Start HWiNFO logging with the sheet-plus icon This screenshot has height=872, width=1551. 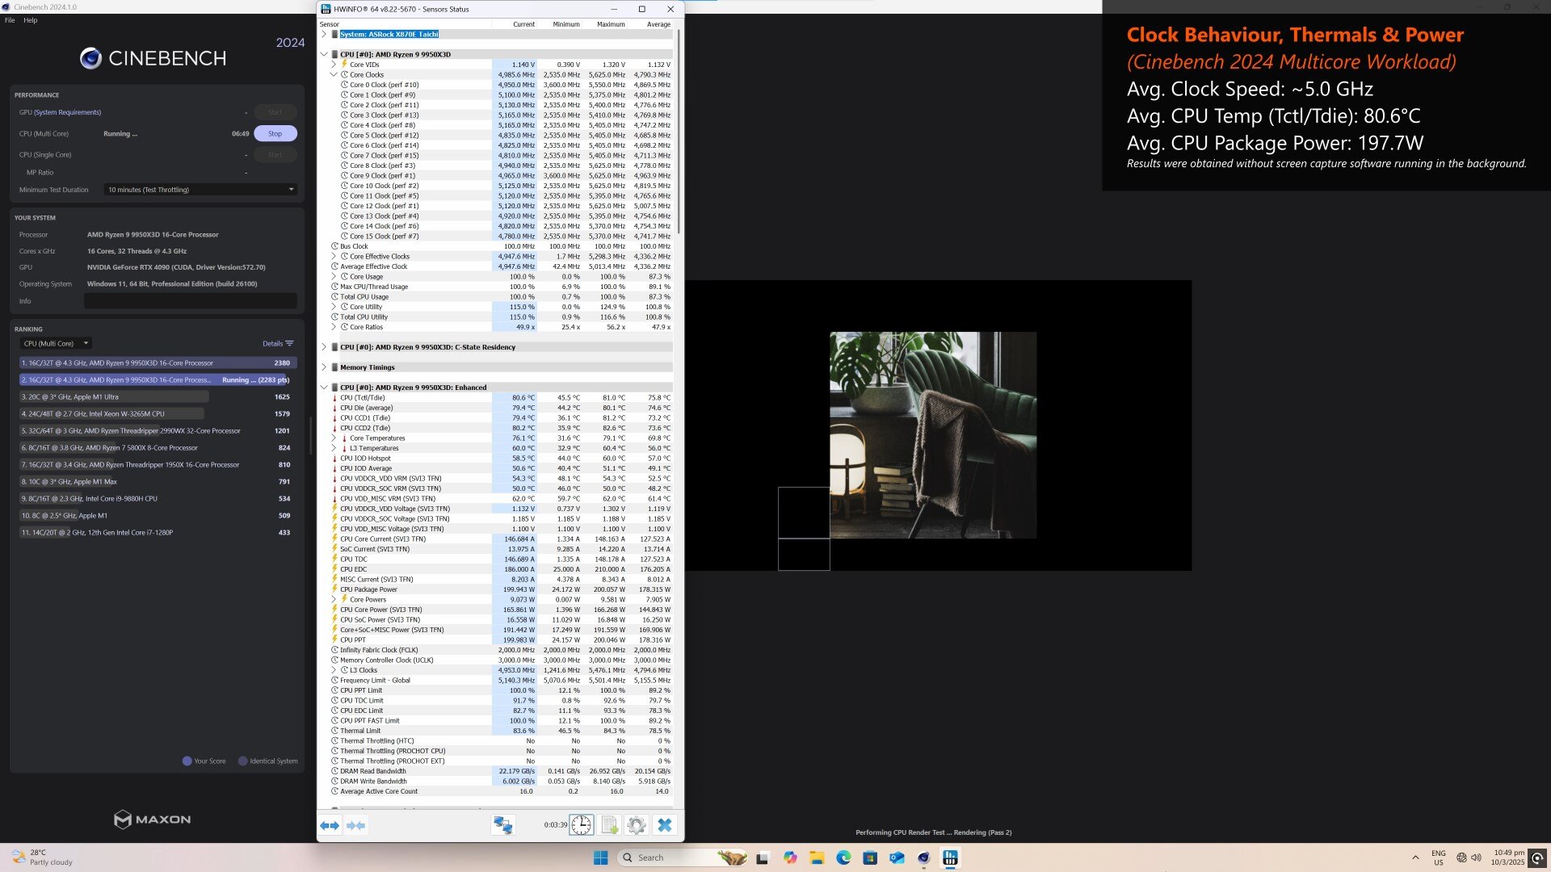point(610,825)
